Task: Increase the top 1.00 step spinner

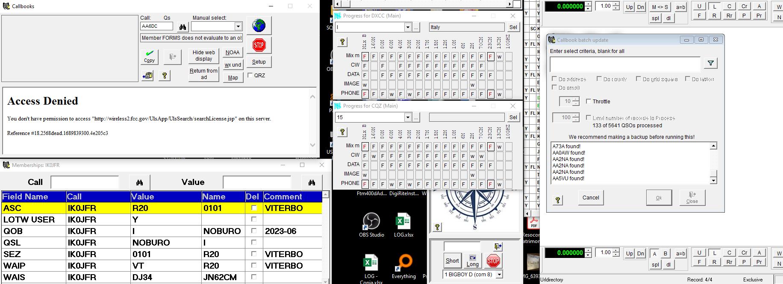Action: click(616, 4)
